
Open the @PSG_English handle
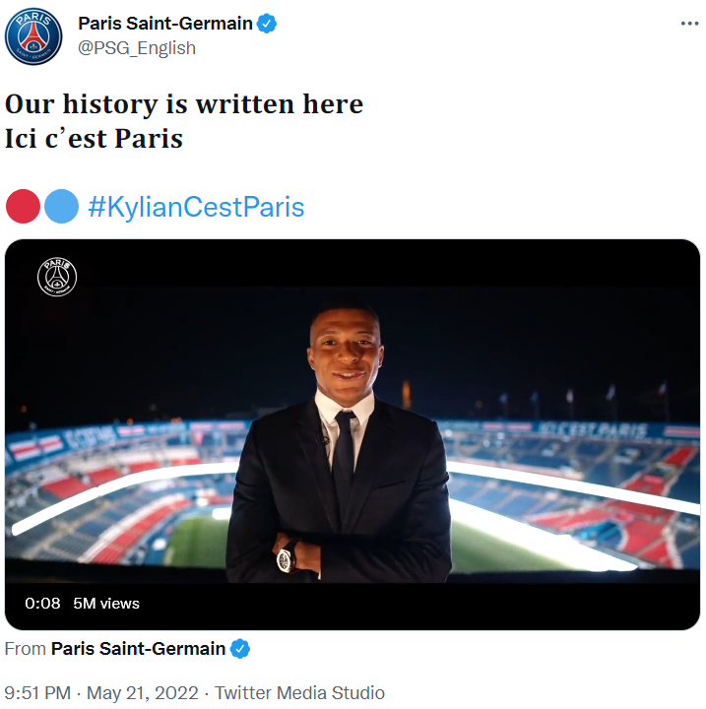pyautogui.click(x=137, y=48)
